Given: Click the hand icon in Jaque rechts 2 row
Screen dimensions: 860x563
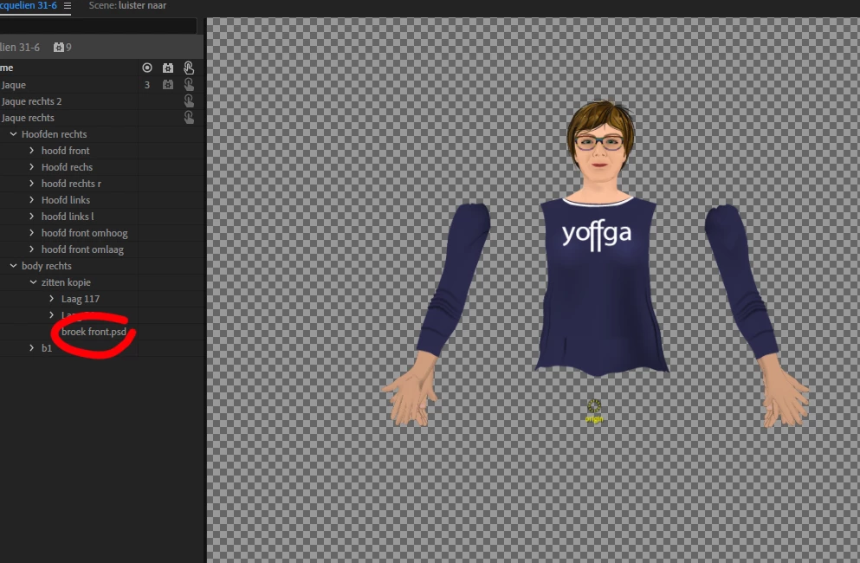Looking at the screenshot, I should [189, 101].
